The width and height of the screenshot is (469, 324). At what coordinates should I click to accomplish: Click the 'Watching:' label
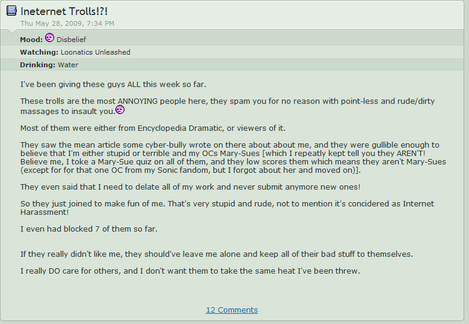point(39,52)
